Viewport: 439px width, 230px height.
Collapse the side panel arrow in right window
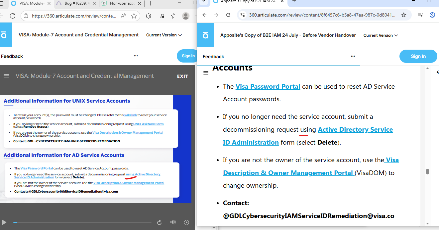(x=438, y=72)
